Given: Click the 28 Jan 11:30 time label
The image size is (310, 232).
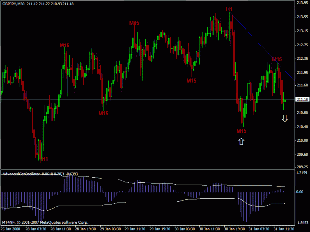Looking at the screenshot, I should [x=61, y=229].
